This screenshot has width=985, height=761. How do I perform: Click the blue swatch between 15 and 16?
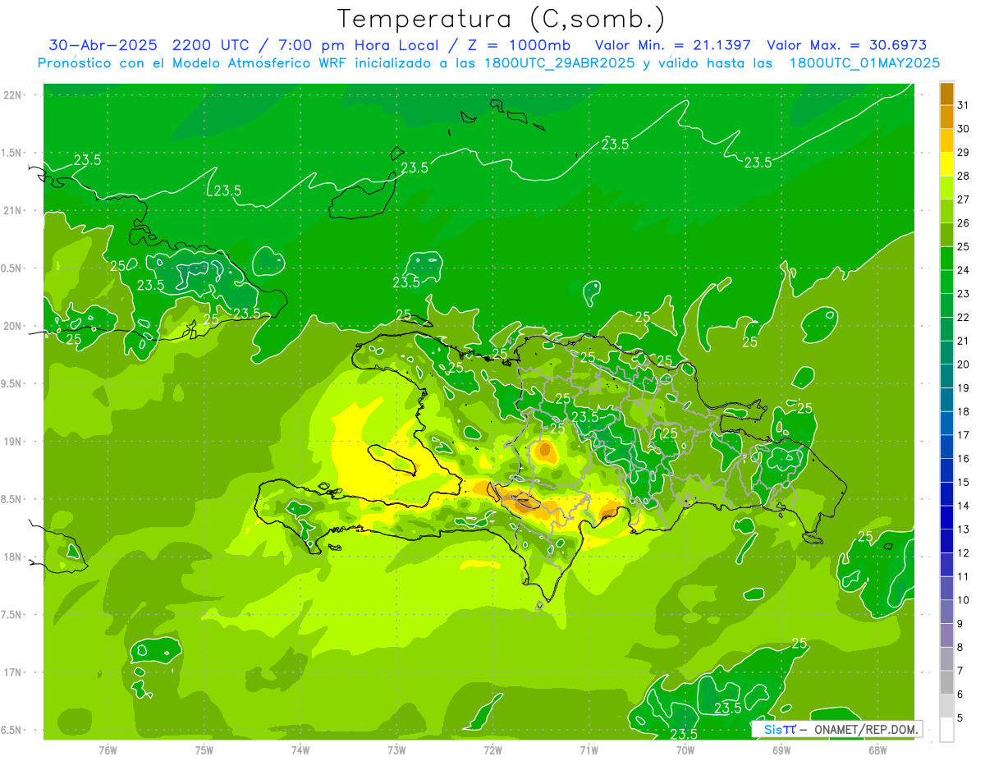(x=946, y=470)
